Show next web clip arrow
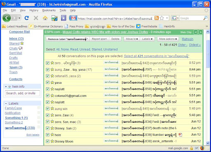This screenshot has width=211, height=152. [201, 32]
